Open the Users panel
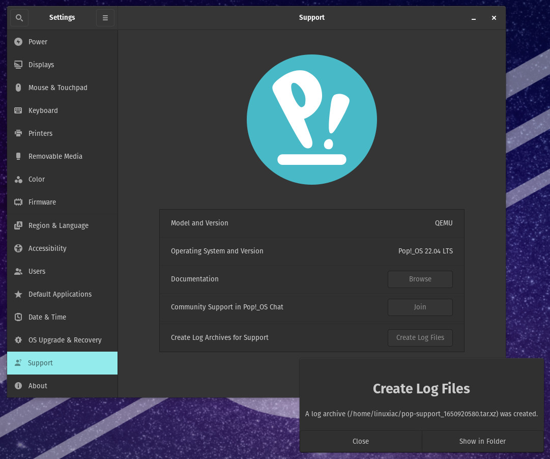Image resolution: width=550 pixels, height=459 pixels. click(x=63, y=271)
